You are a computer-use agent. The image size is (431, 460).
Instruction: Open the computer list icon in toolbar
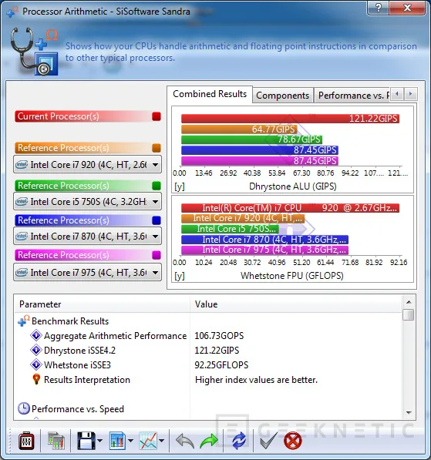click(56, 441)
